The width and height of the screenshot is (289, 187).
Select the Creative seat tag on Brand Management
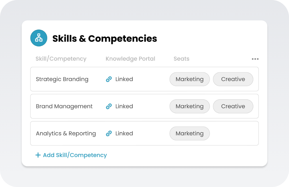pos(233,106)
